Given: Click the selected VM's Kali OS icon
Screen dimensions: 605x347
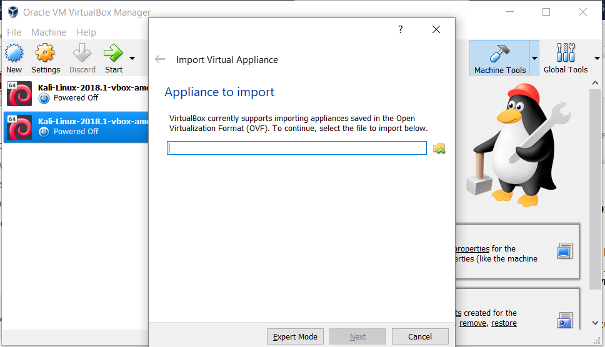Looking at the screenshot, I should [19, 127].
